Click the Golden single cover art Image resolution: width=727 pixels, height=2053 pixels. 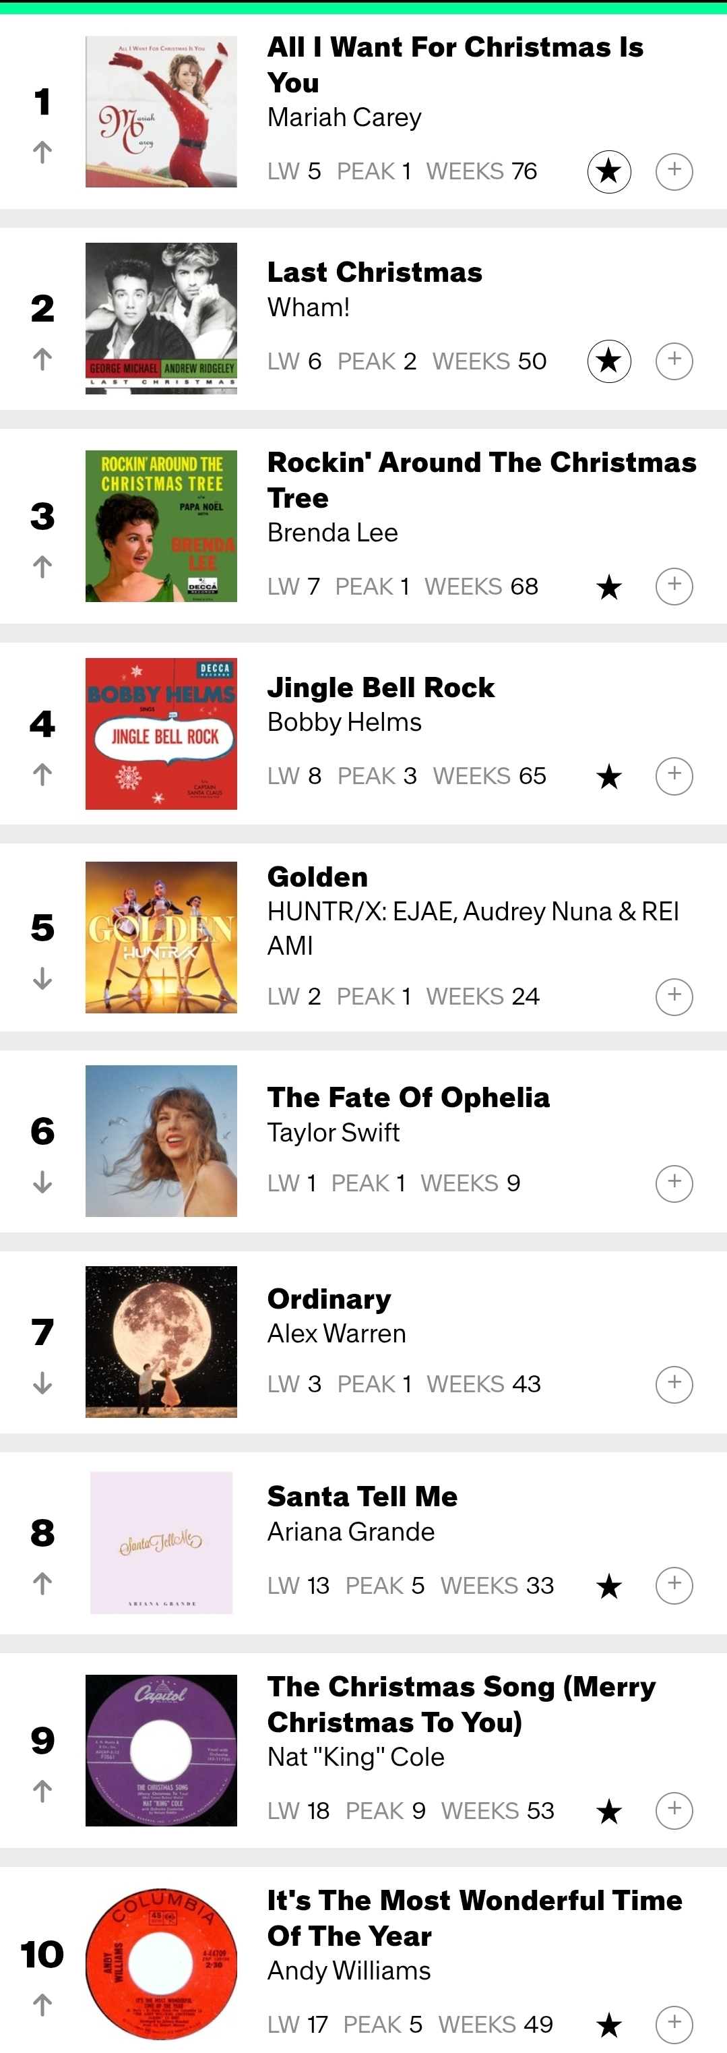click(x=161, y=937)
